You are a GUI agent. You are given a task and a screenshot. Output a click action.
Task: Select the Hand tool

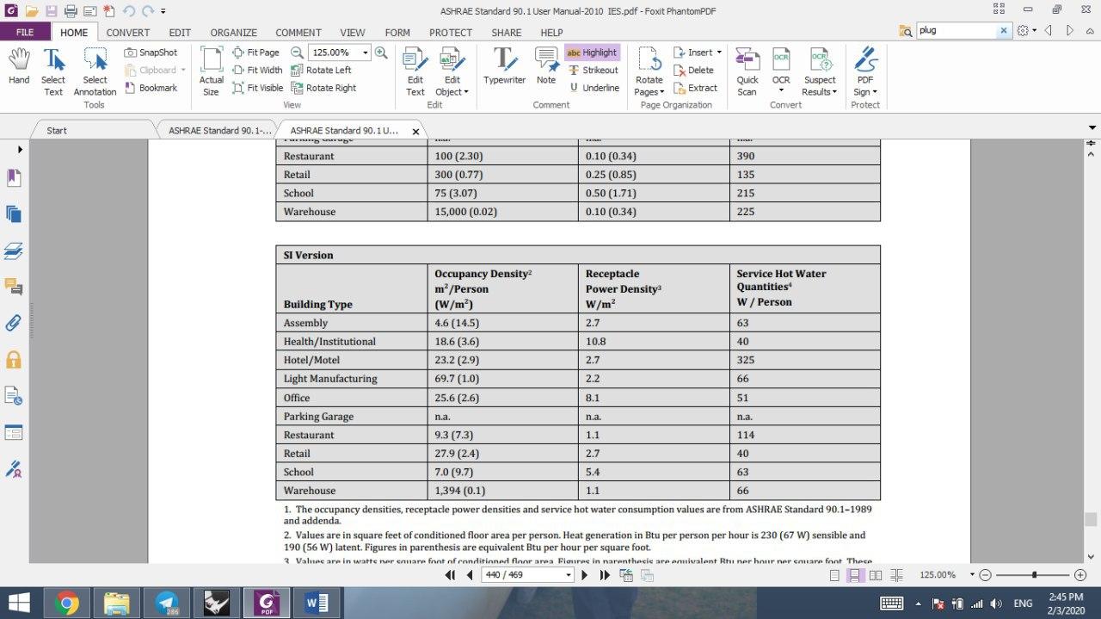click(19, 66)
